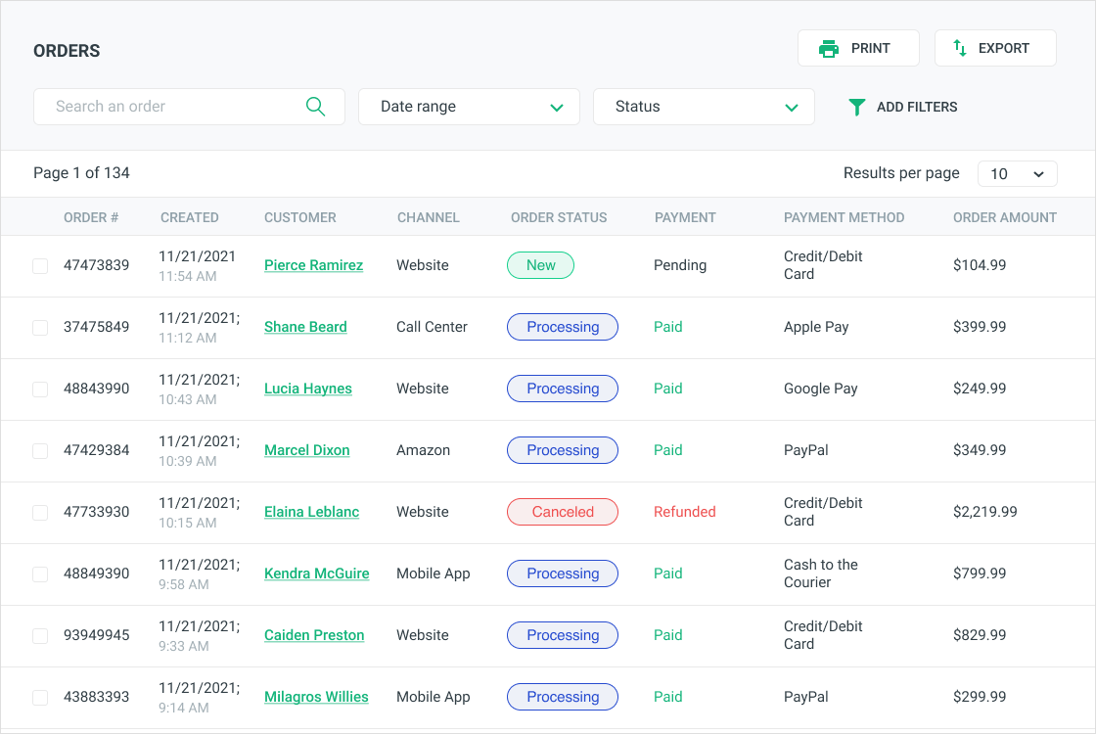
Task: Click the green funnel filter icon
Action: (x=856, y=107)
